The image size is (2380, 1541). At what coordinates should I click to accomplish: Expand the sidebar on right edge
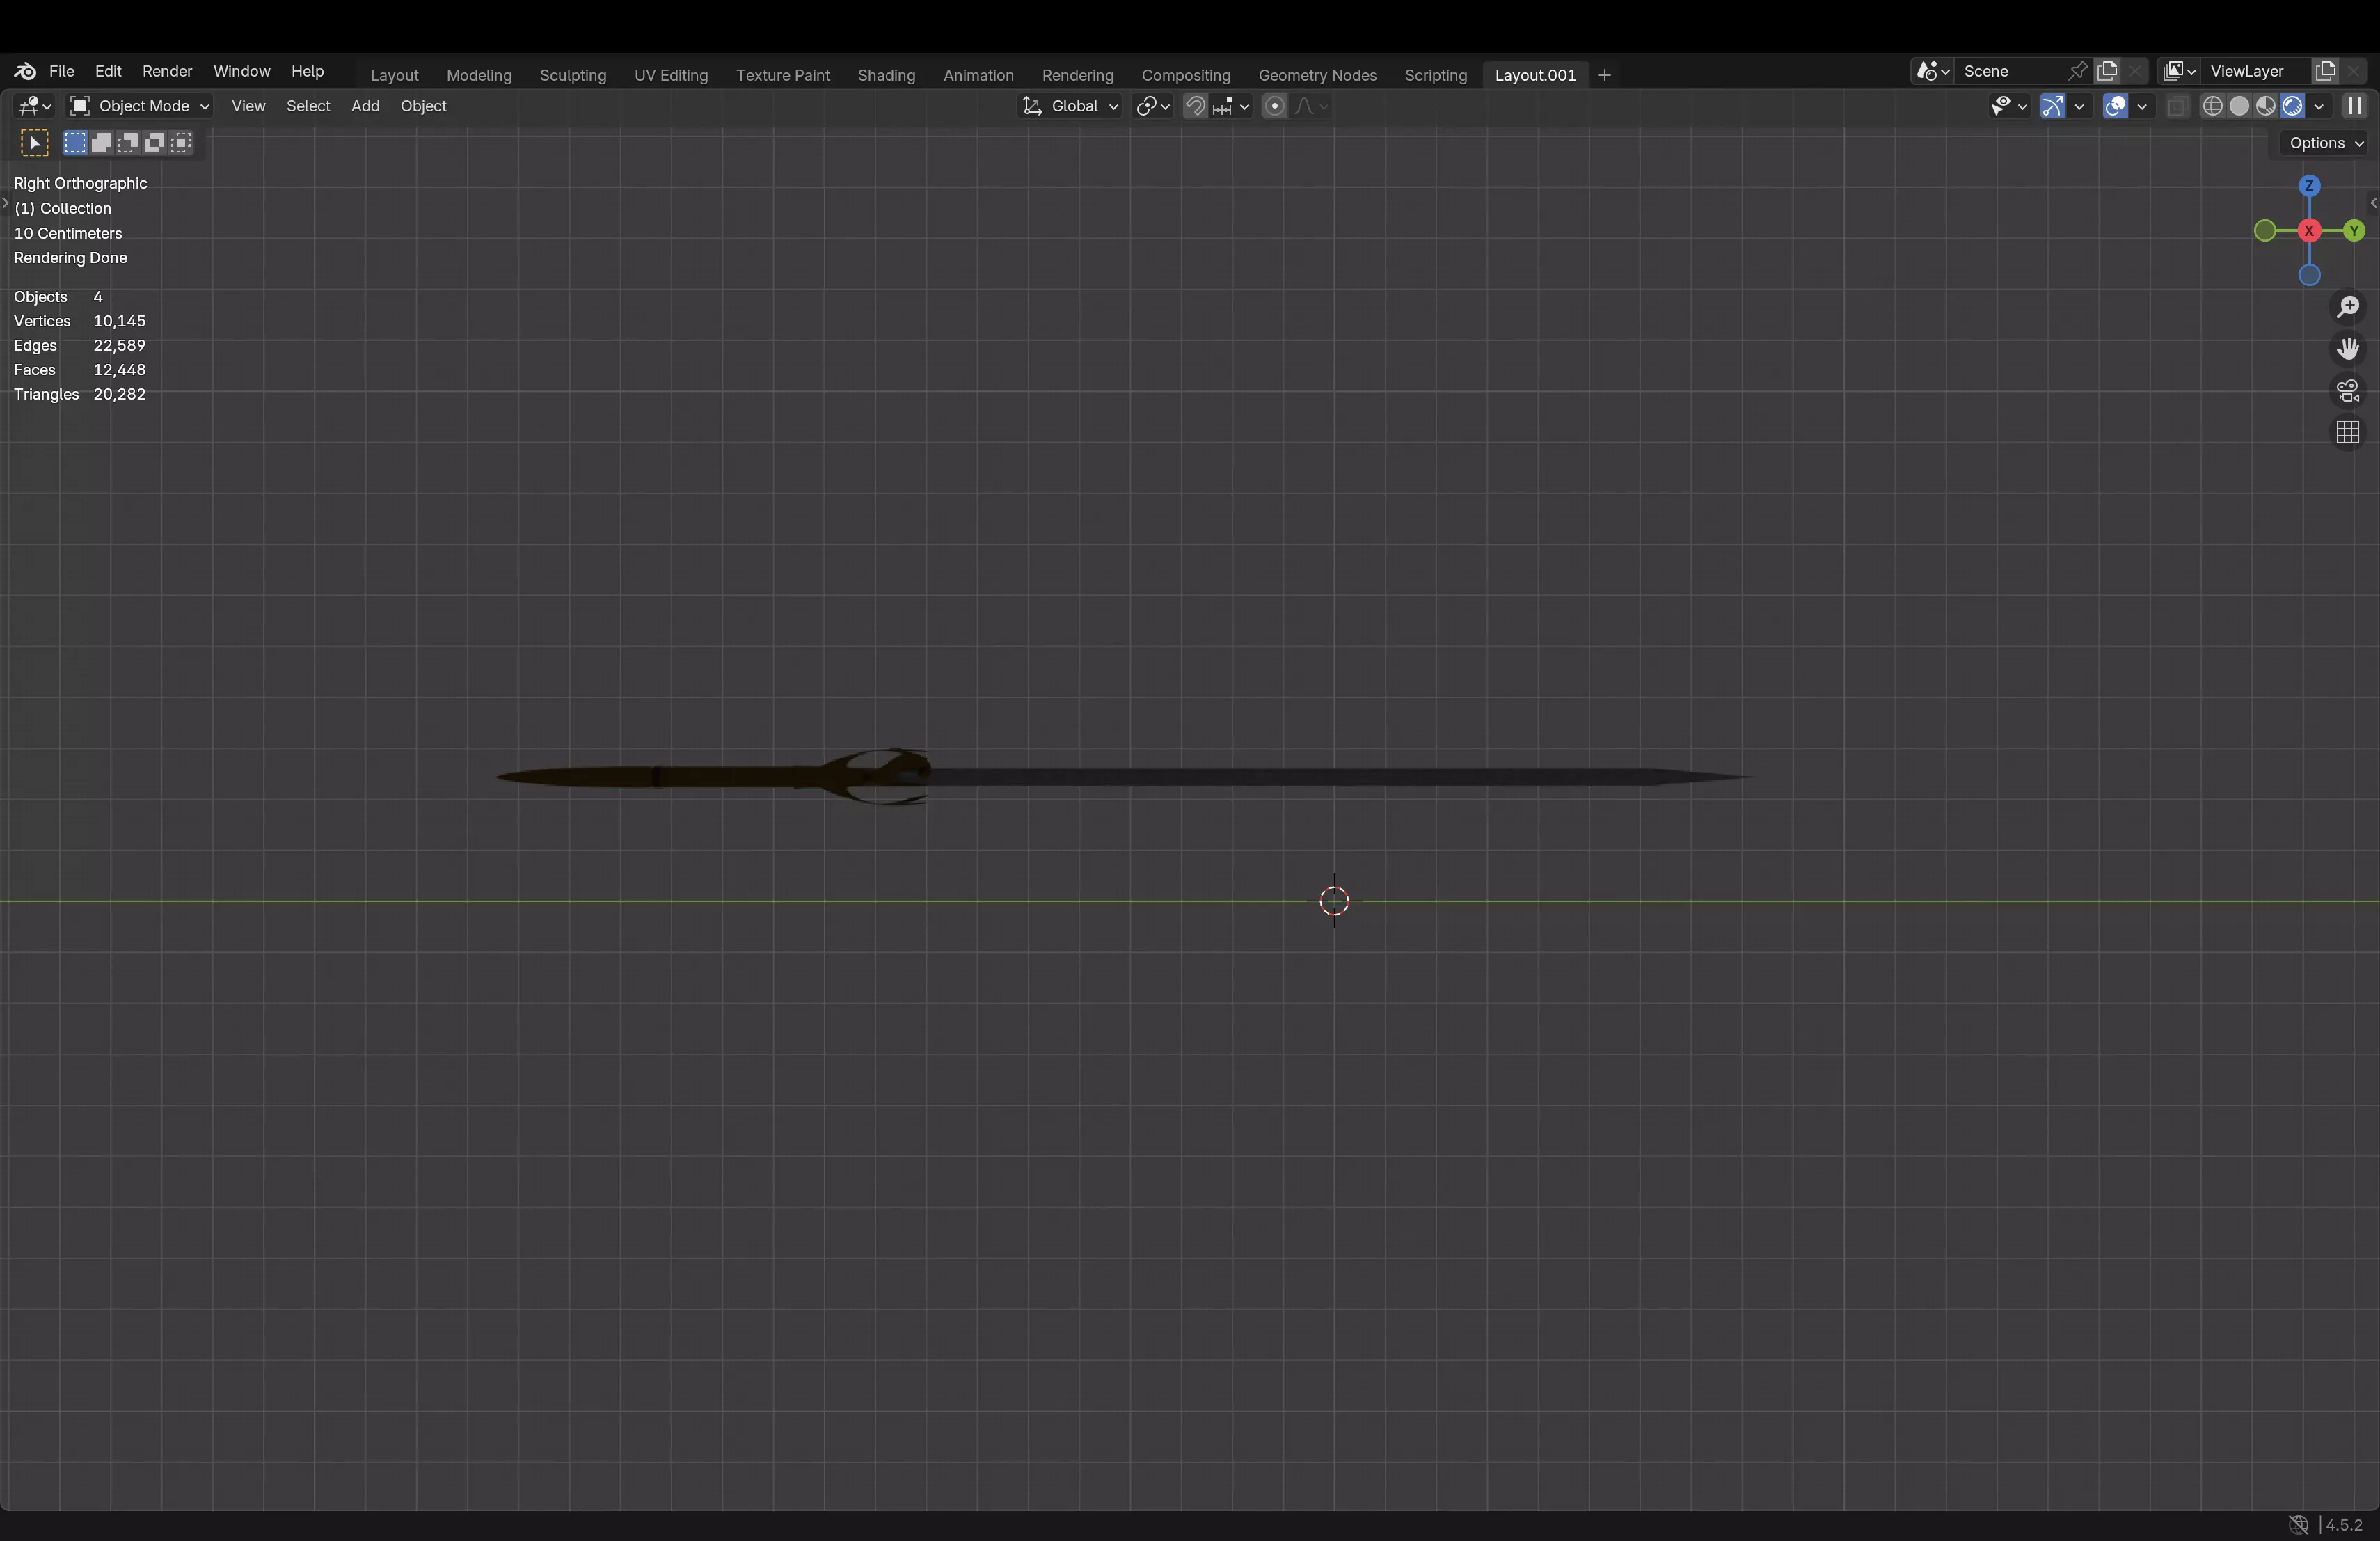click(x=2373, y=203)
